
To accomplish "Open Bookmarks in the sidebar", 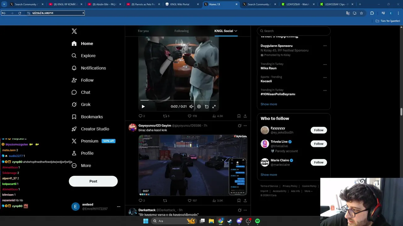I will click(x=87, y=117).
